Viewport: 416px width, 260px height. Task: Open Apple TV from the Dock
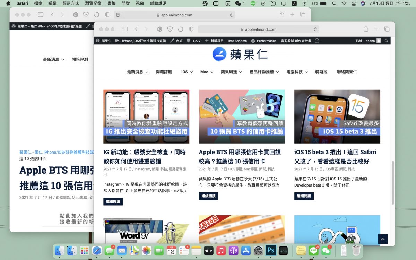pyautogui.click(x=209, y=250)
